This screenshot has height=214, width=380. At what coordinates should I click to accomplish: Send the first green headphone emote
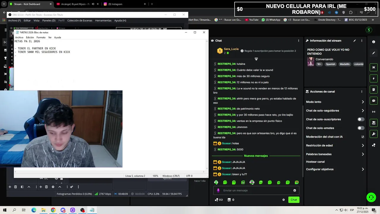coord(216,182)
